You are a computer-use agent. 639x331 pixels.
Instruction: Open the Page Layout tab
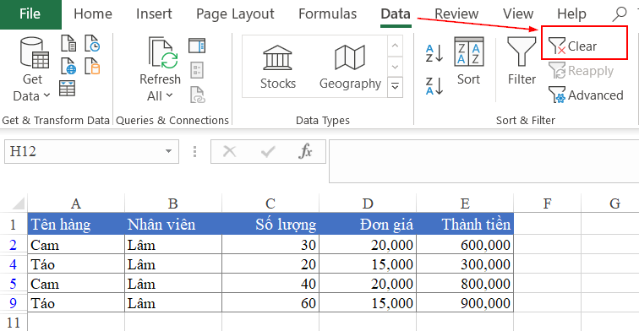pyautogui.click(x=235, y=14)
